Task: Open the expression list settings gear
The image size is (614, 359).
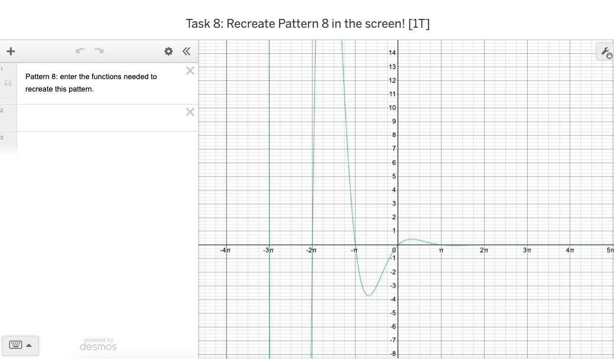Action: tap(168, 51)
